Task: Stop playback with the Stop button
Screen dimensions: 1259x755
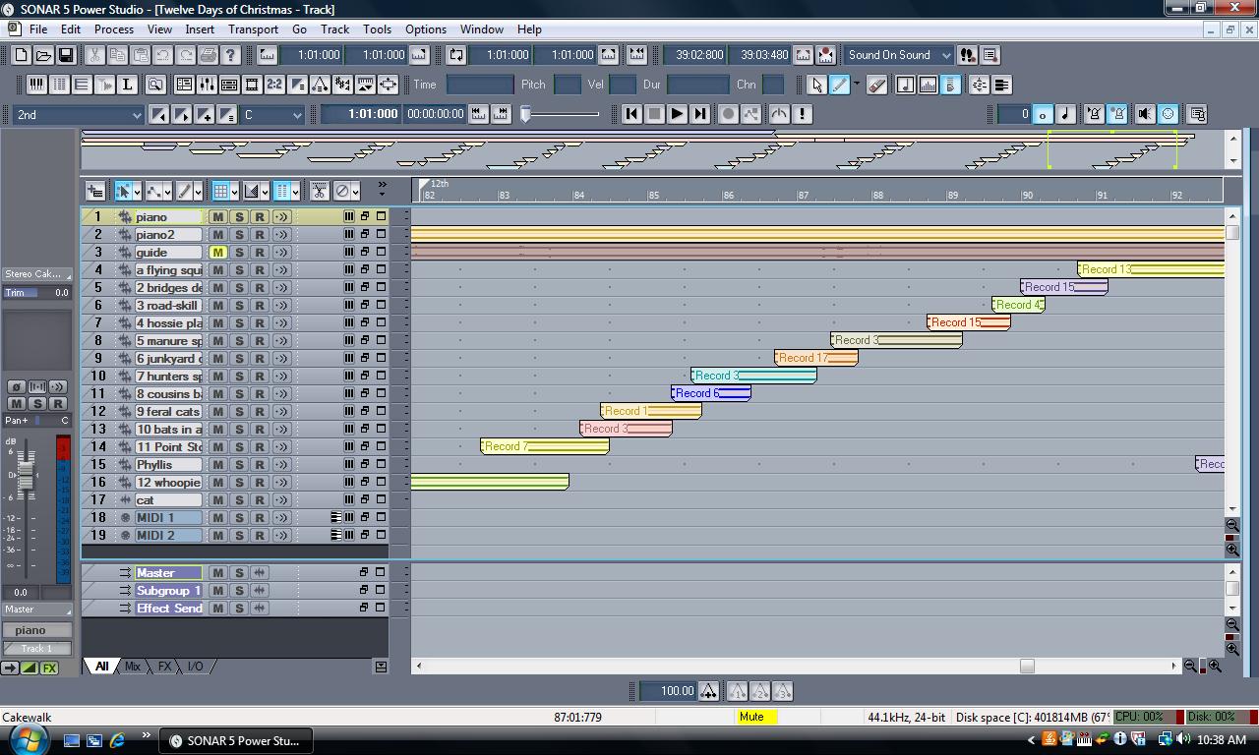Action: tap(654, 114)
